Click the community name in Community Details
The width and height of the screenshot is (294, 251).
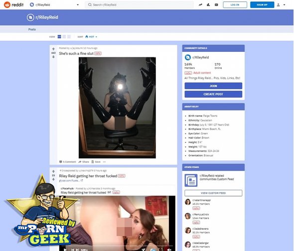pos(201,57)
